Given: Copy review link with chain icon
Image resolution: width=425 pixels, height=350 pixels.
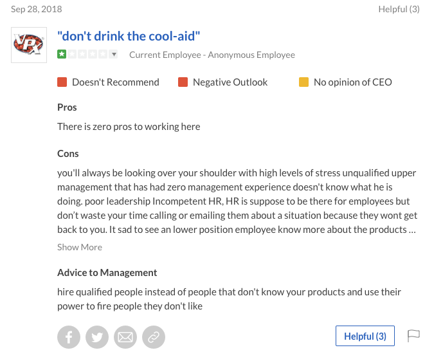Looking at the screenshot, I should coord(154,337).
